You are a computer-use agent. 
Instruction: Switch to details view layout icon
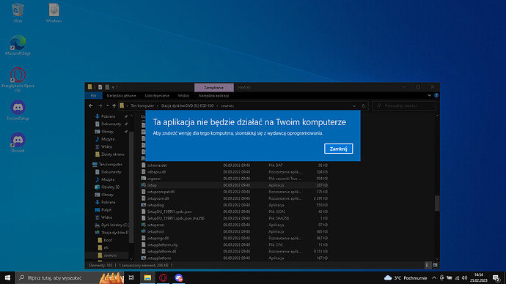pos(428,265)
